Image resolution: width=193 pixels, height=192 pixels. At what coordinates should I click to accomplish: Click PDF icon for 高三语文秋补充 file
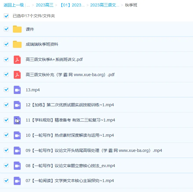pos(17,75)
